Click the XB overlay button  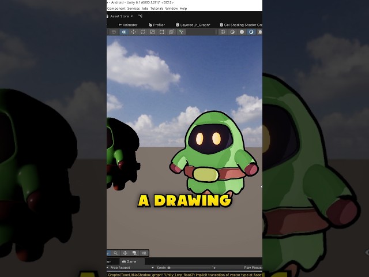pyautogui.click(x=144, y=253)
